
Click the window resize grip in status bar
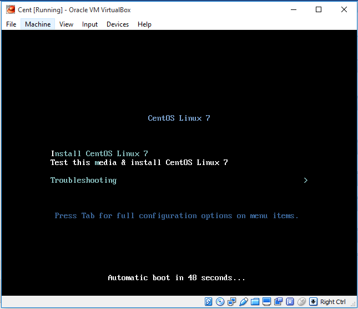pos(353,304)
